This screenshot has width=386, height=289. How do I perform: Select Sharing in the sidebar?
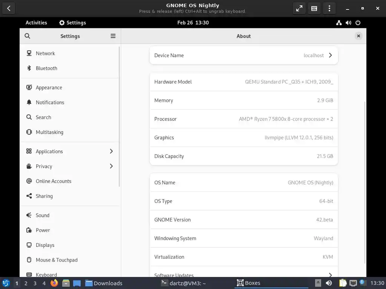[70, 196]
